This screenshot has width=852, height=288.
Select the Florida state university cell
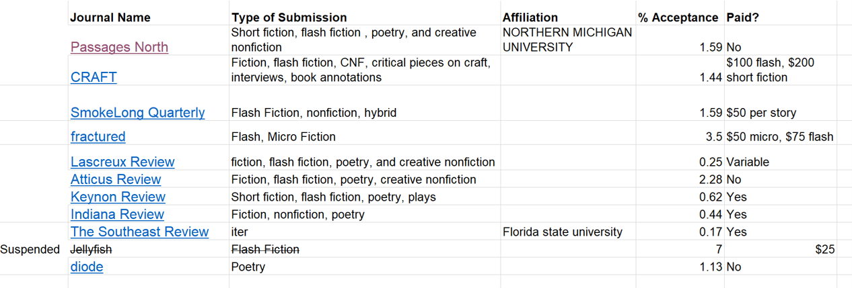point(568,232)
